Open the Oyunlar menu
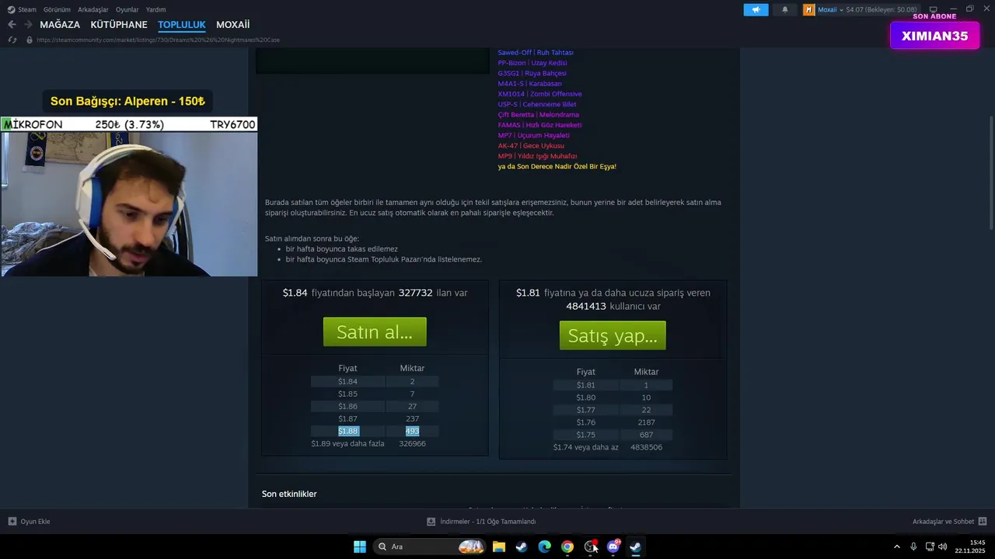The image size is (995, 559). pos(127,9)
